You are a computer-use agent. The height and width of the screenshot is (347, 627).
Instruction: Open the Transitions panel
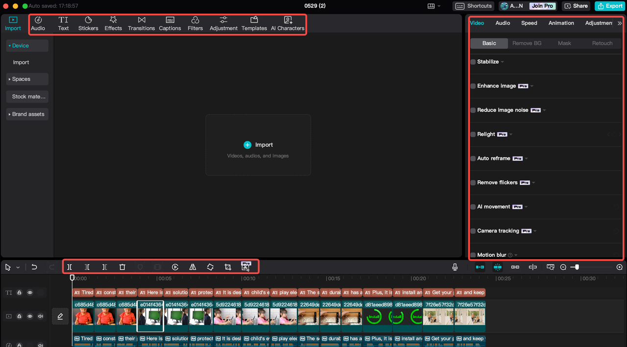(x=142, y=23)
